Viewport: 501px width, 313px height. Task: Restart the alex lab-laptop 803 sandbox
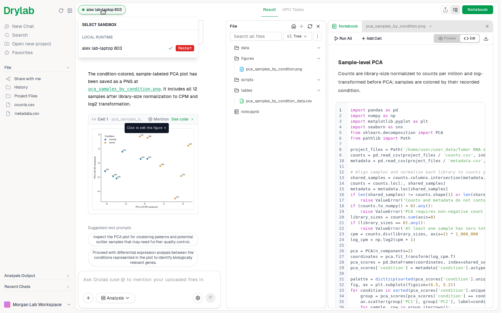185,48
